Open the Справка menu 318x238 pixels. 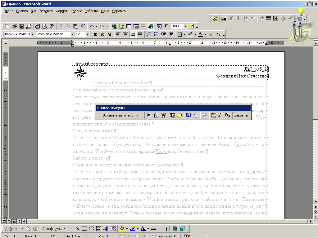pyautogui.click(x=119, y=11)
